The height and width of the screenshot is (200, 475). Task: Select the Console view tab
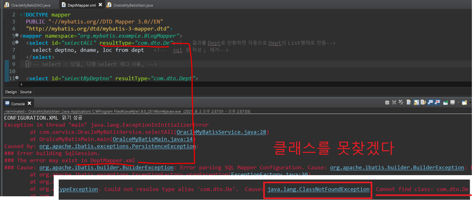coord(18,104)
